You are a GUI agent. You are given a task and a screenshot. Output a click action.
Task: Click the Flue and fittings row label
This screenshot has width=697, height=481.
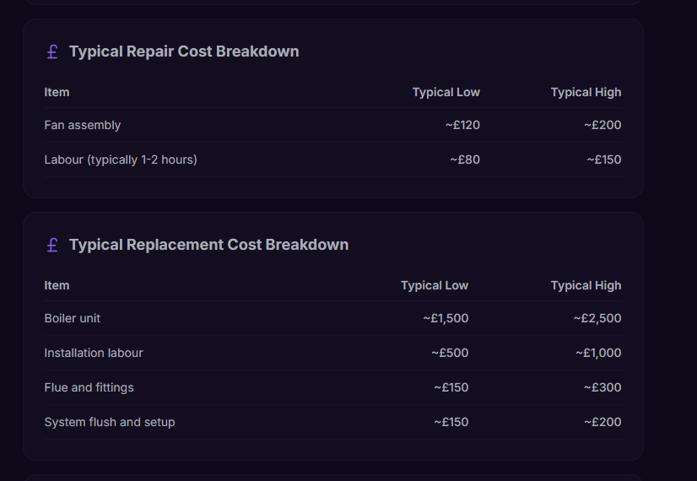click(x=89, y=387)
